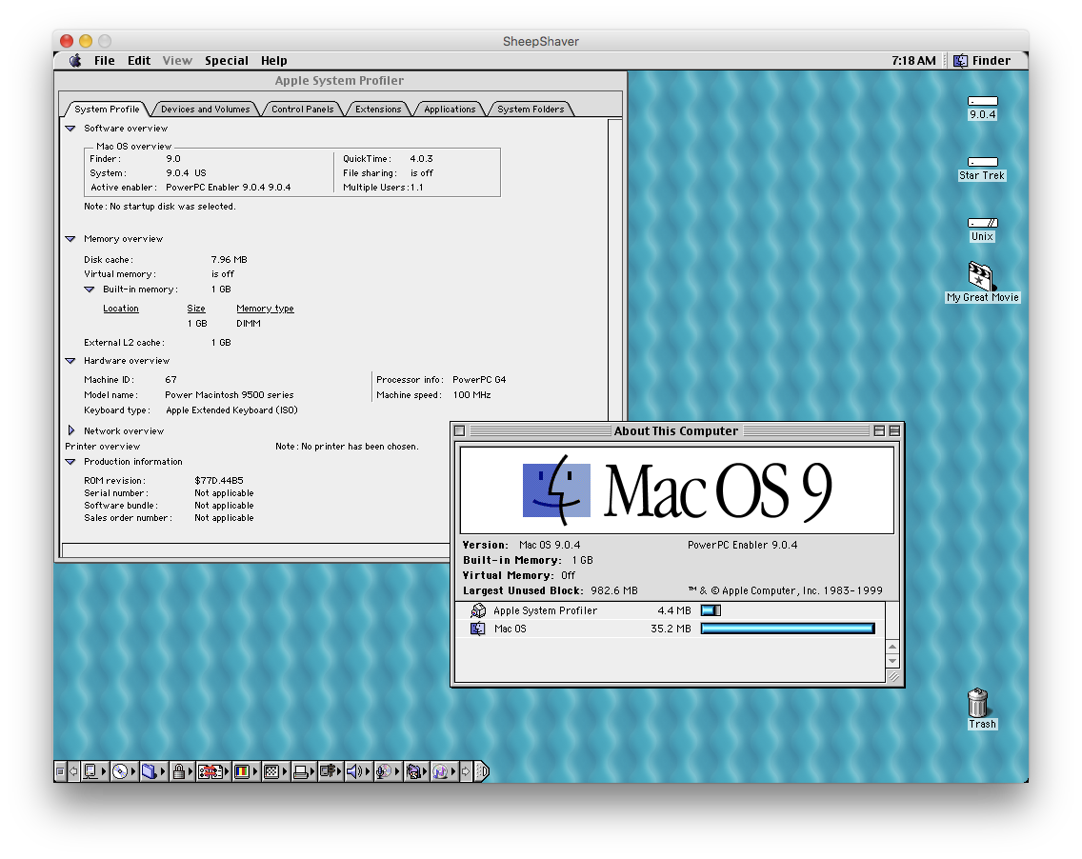
Task: Click the Control Strip left scroll arrow
Action: pos(73,770)
